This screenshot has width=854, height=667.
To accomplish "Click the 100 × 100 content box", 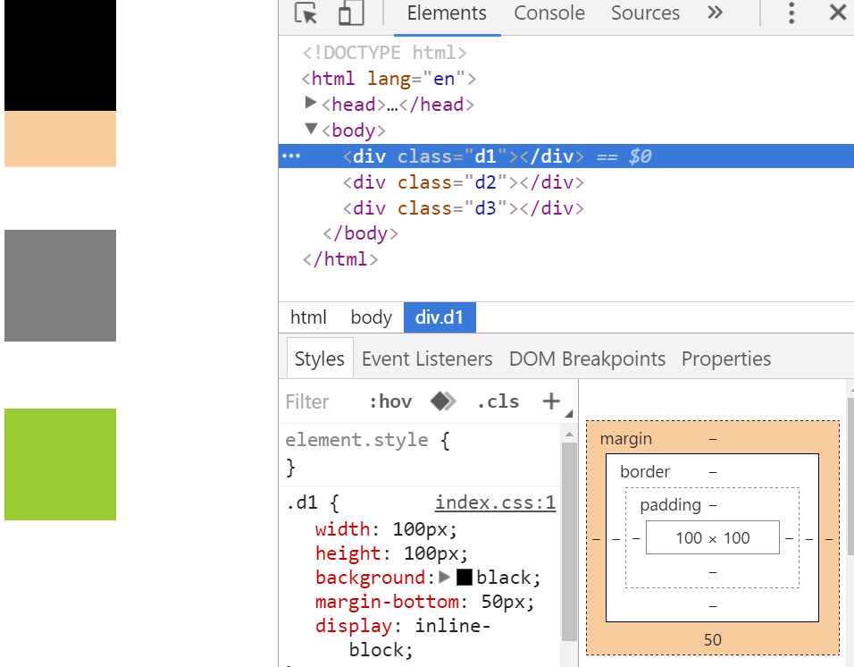I will pos(712,538).
